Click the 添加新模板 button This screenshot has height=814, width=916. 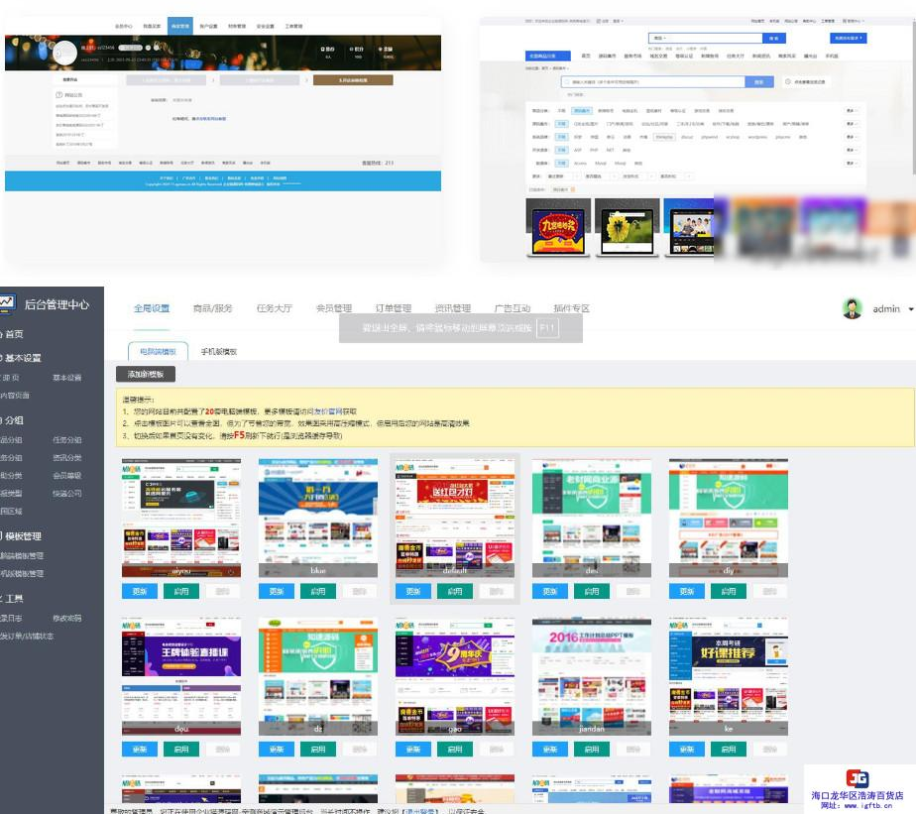(146, 374)
